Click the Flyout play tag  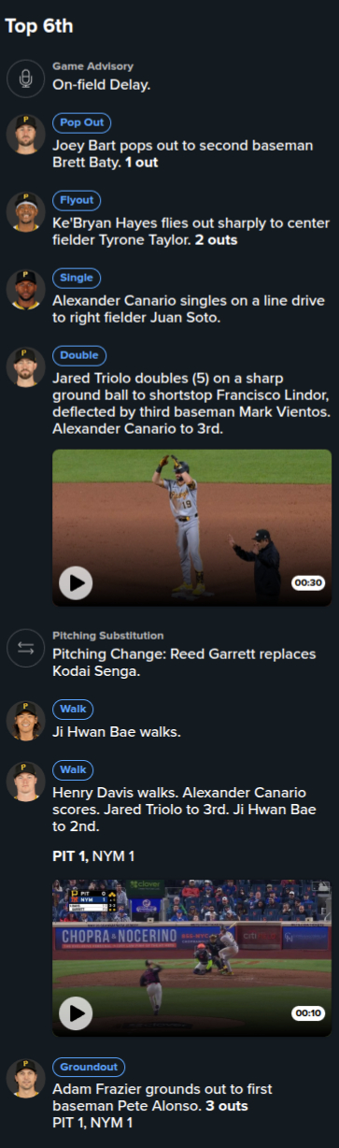point(77,200)
